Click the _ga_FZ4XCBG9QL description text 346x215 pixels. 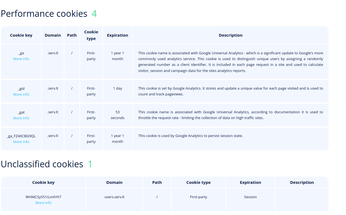[x=191, y=136]
